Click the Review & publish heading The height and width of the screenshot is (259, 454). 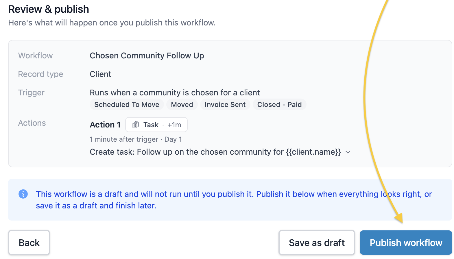49,9
